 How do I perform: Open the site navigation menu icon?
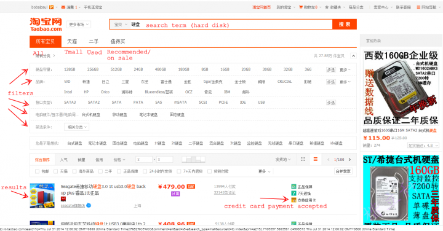tap(418, 7)
